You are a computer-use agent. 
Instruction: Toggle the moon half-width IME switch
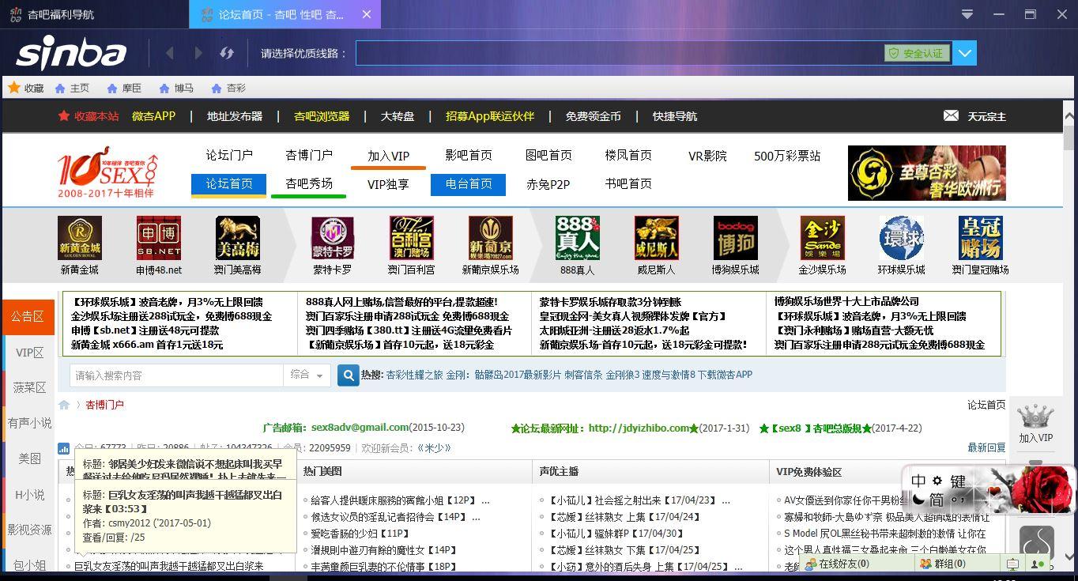click(918, 500)
